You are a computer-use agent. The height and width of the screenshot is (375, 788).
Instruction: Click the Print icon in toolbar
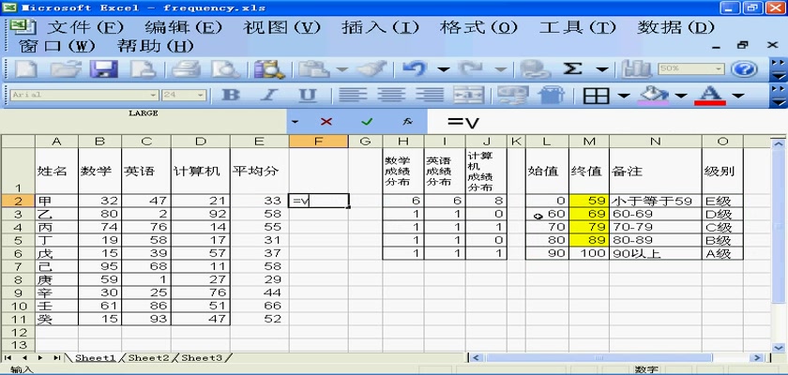pyautogui.click(x=187, y=69)
